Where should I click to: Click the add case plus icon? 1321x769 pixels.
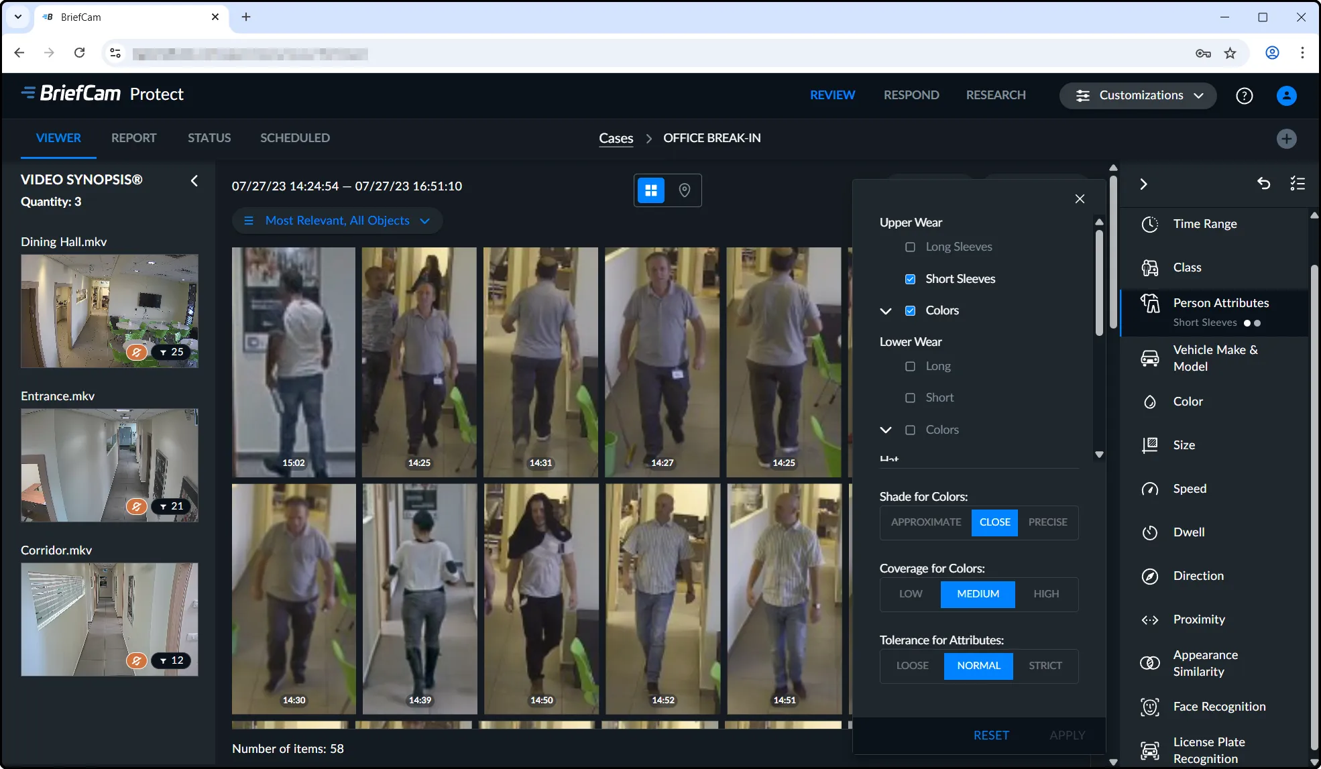click(1285, 139)
